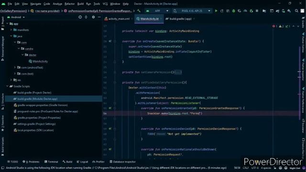
Task: Click the tool windows quick access icon bottom-left
Action: point(2,168)
